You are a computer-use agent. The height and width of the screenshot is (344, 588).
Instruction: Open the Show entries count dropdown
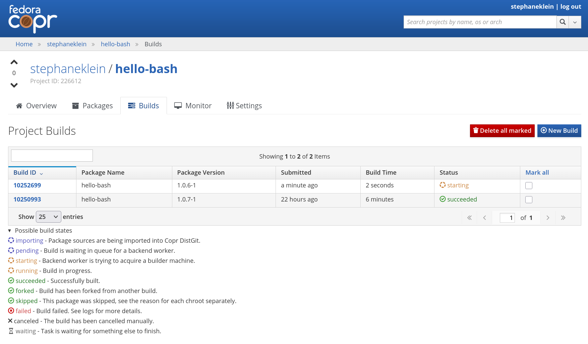coord(49,217)
